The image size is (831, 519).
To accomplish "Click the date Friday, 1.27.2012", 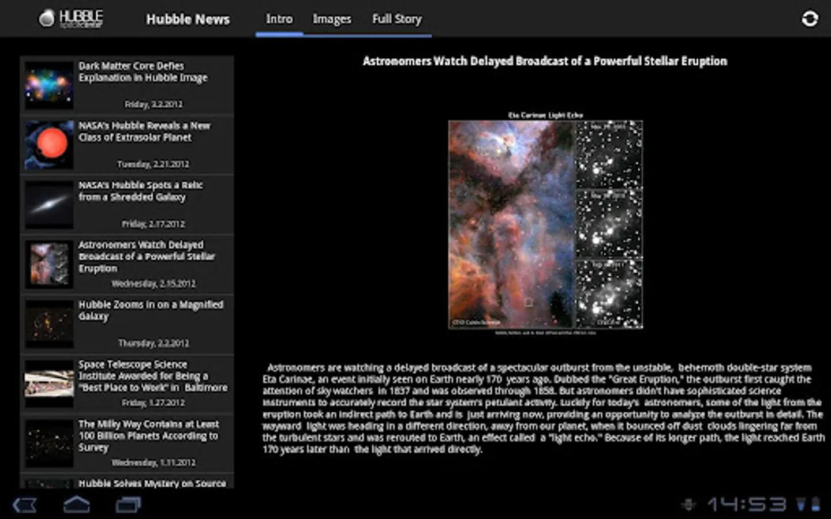I will [153, 403].
